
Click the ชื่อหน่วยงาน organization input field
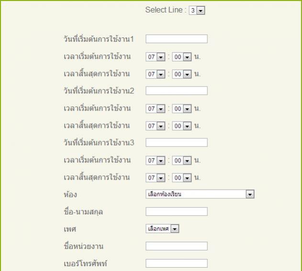[x=176, y=246]
